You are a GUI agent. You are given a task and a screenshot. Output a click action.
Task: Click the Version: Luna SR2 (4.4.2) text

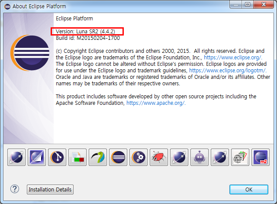(x=85, y=32)
